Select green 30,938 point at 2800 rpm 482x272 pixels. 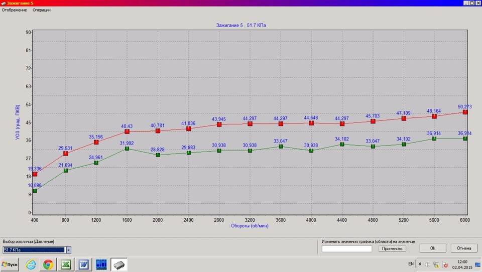(219, 151)
